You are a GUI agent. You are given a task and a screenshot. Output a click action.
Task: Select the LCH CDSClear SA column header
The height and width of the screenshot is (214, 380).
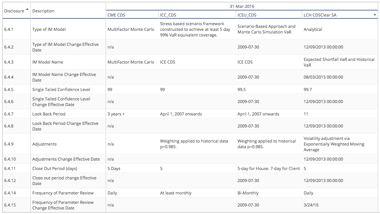[320, 15]
